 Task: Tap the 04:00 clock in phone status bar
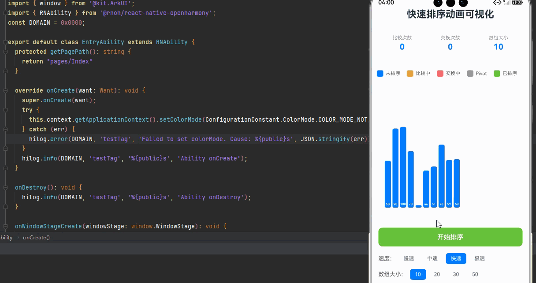tap(386, 3)
